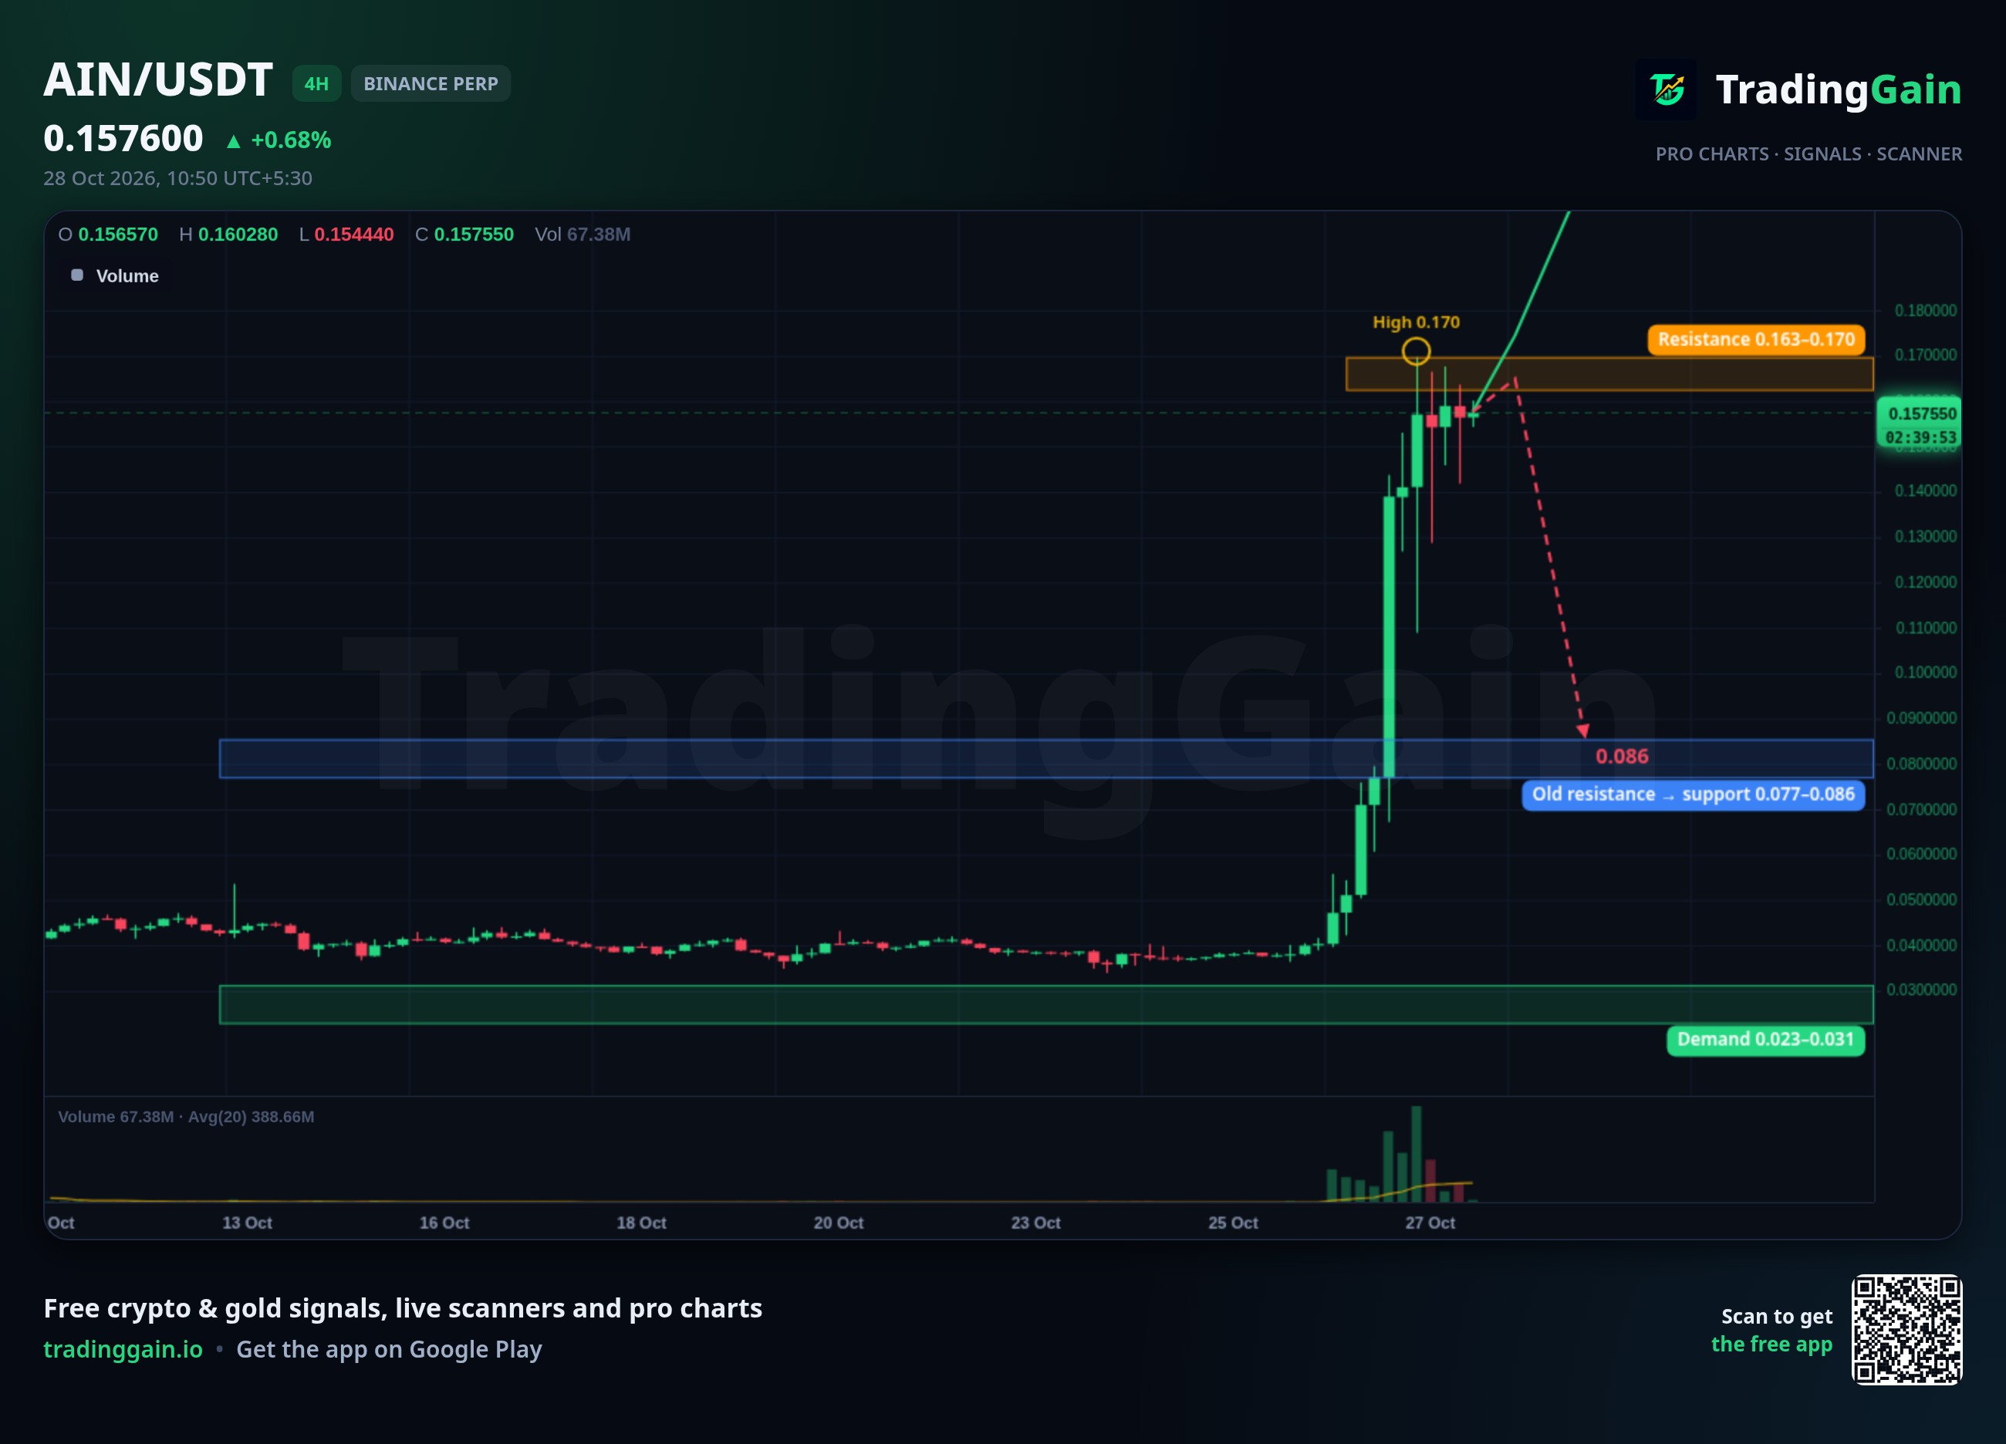Click the '27 Oct' date axis label

[1430, 1223]
